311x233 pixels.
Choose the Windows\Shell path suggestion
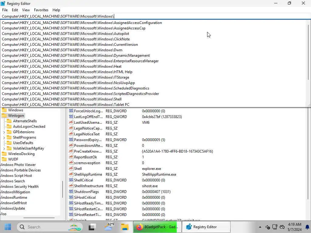coord(61,99)
